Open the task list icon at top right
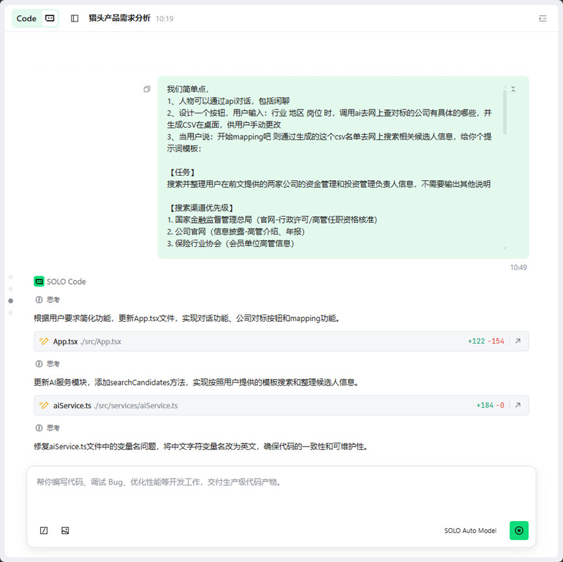This screenshot has height=562, width=563. 543,18
